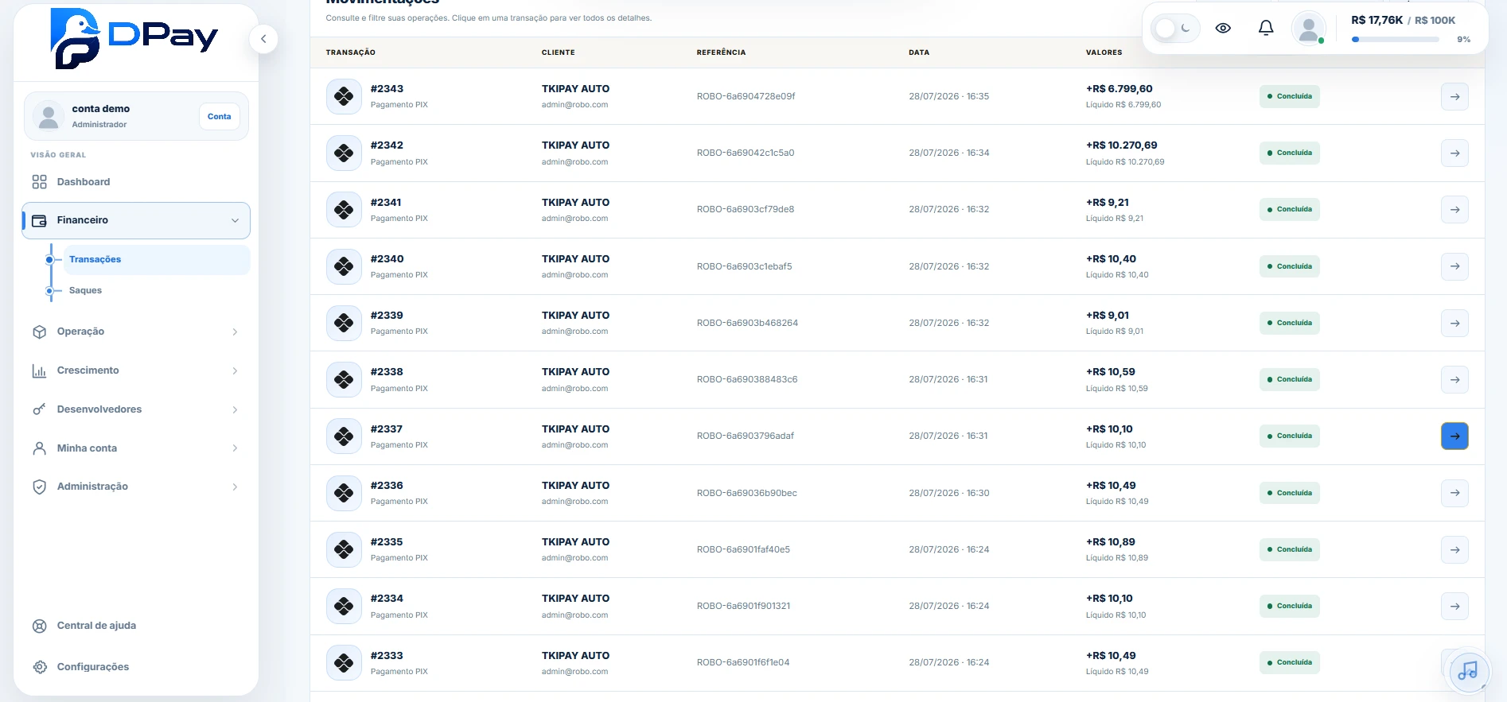Go to Saques in the Financeiro submenu
The height and width of the screenshot is (702, 1507).
(156, 291)
